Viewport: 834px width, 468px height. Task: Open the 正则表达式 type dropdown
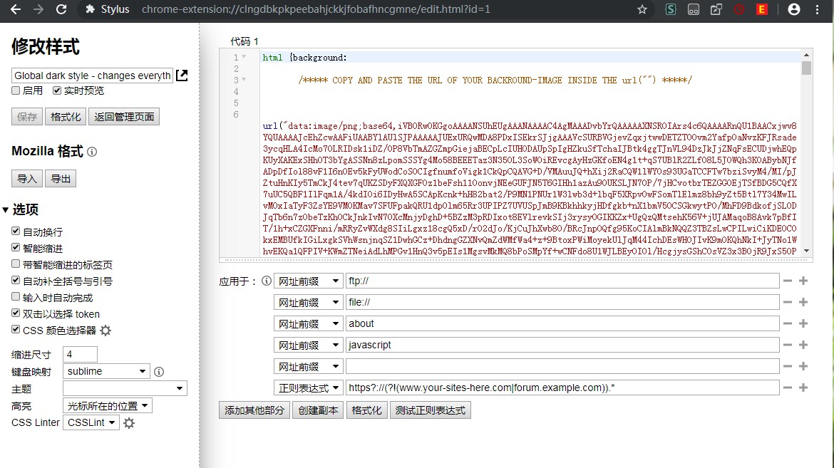coord(308,388)
